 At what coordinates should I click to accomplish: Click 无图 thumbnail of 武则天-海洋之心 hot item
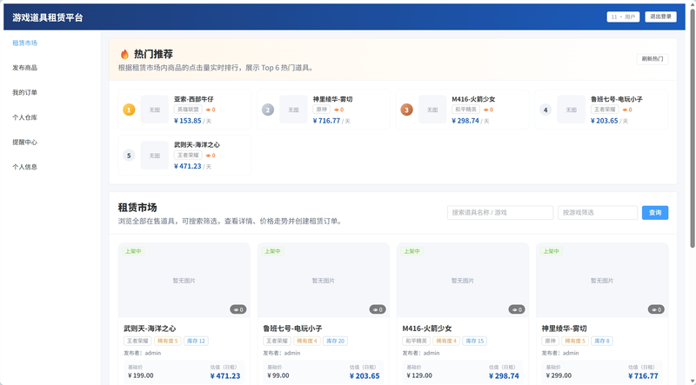[x=155, y=156]
